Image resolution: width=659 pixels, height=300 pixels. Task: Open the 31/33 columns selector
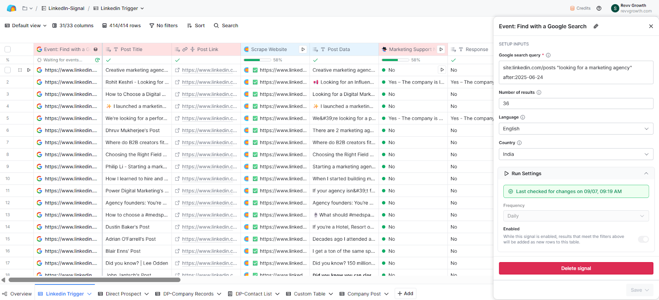[x=73, y=26]
